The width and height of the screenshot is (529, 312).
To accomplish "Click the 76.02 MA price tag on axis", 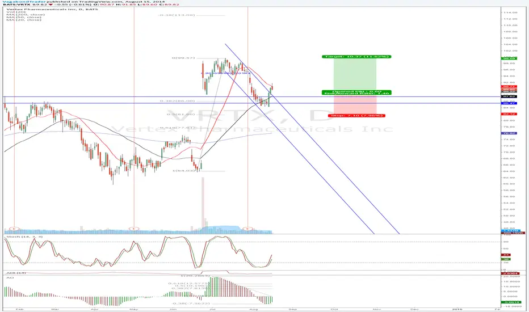I will [x=509, y=133].
